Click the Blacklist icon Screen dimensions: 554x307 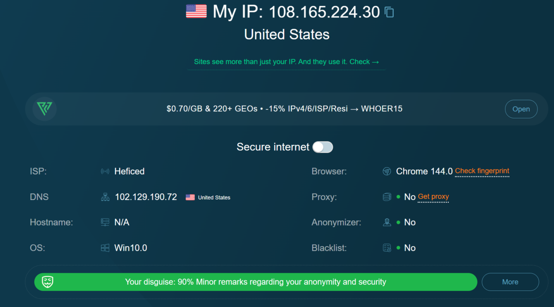(x=386, y=247)
